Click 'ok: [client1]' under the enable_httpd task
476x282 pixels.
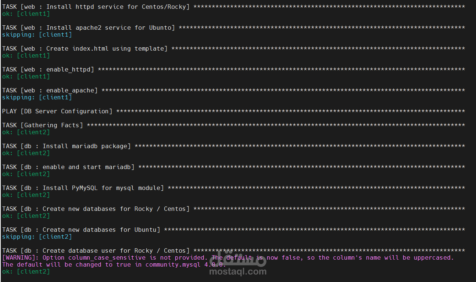click(26, 77)
